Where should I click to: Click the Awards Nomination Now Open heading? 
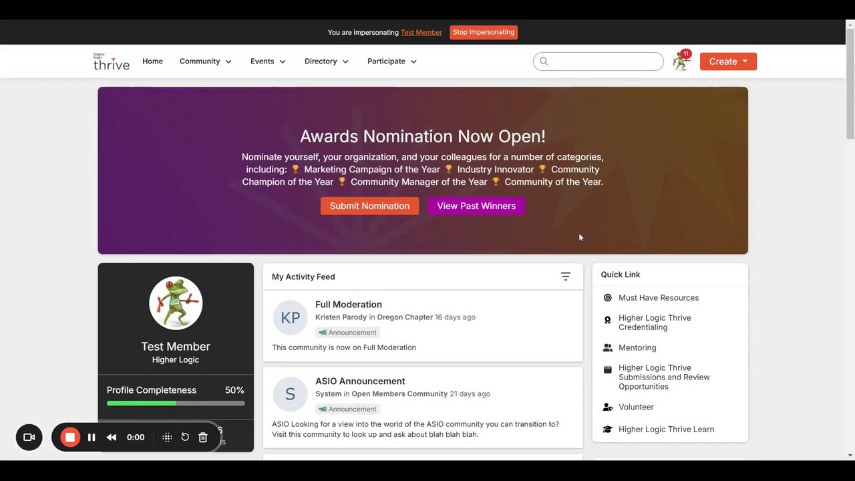pyautogui.click(x=423, y=136)
